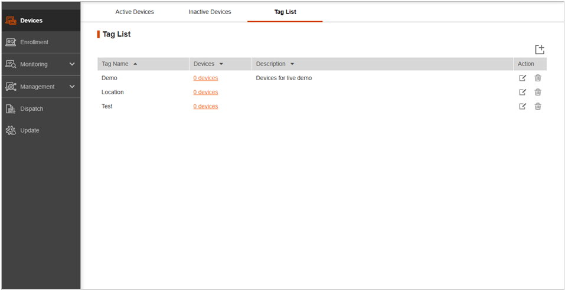Image resolution: width=565 pixels, height=290 pixels.
Task: Edit the Test tag
Action: (522, 106)
